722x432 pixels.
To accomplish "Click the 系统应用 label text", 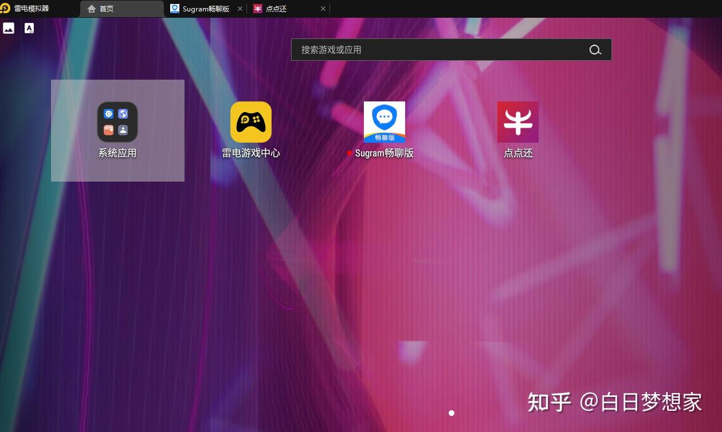I will (x=117, y=153).
